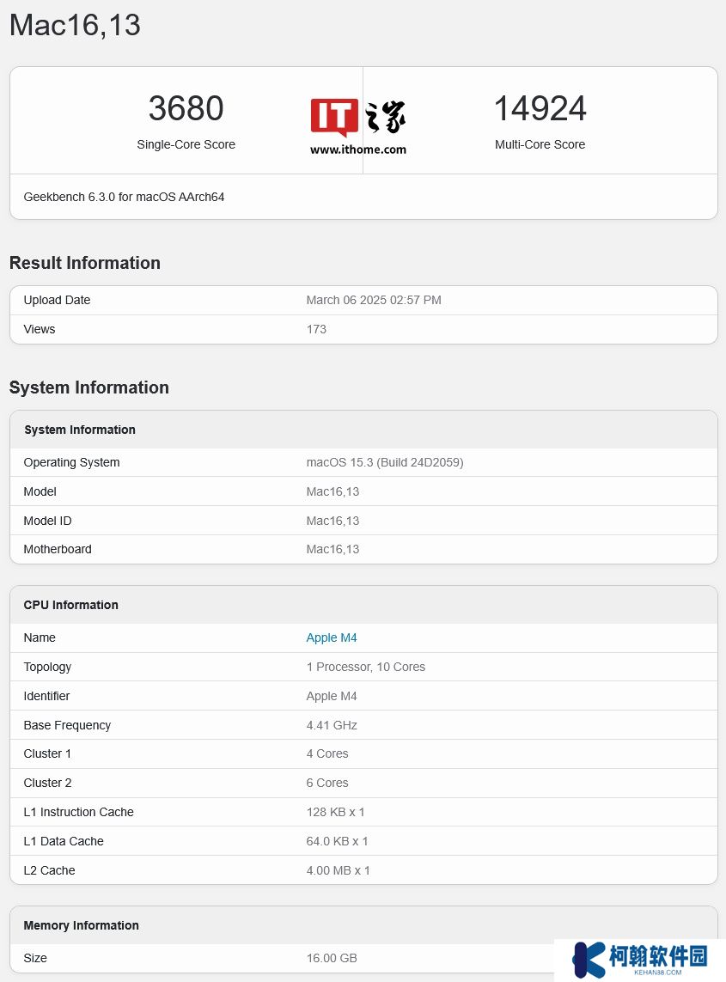This screenshot has height=982, width=726.
Task: Select the views count 173
Action: point(316,329)
